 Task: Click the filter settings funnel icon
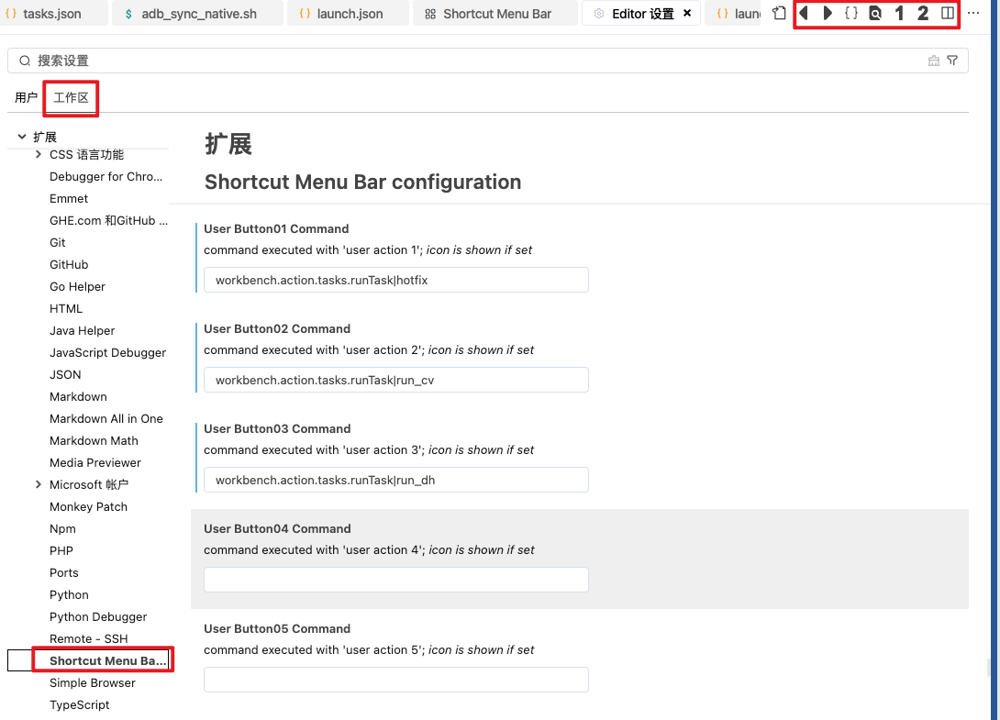click(x=952, y=61)
